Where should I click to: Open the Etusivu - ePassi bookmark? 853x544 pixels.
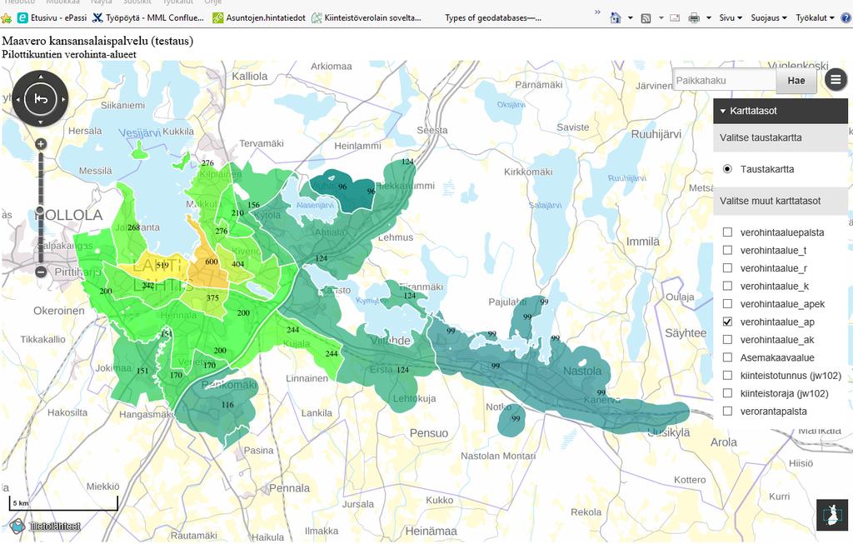pos(52,18)
